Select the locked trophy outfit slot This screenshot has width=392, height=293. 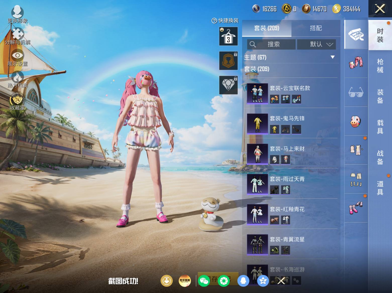[228, 61]
